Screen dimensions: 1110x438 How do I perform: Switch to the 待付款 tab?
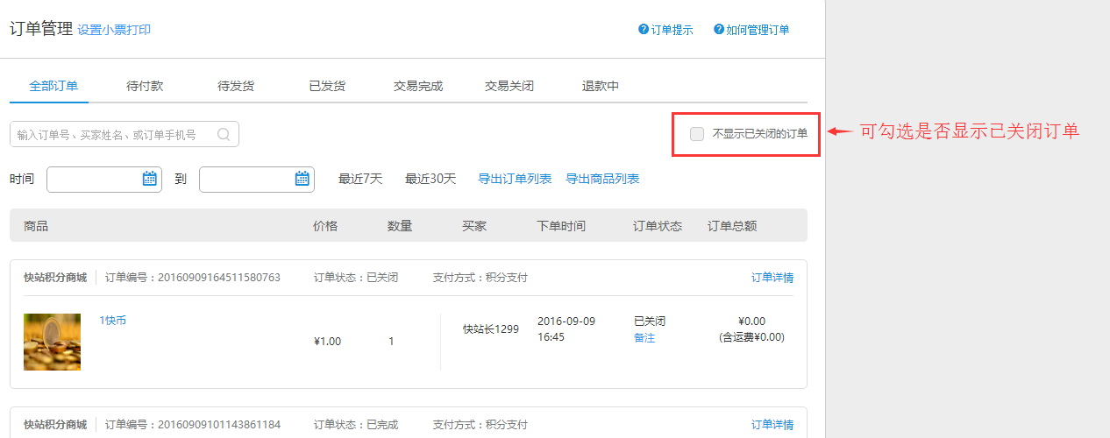145,86
